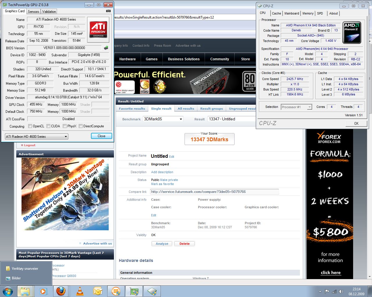The image size is (372, 297).
Task: Click the Make private link
Action: 169,180
